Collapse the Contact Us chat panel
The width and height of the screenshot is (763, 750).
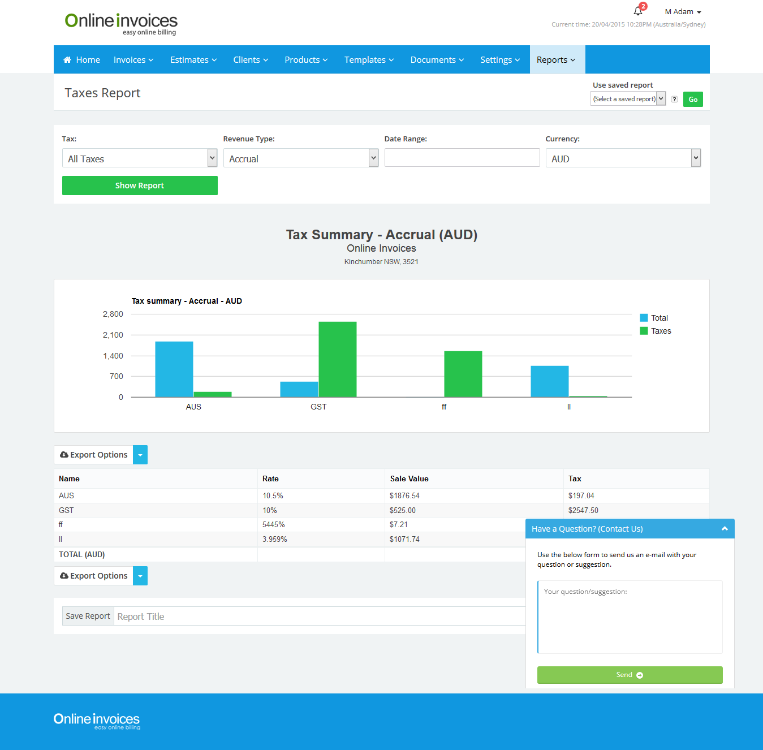(725, 528)
